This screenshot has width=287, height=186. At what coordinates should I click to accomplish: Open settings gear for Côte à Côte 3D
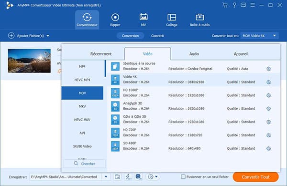pyautogui.click(x=268, y=122)
